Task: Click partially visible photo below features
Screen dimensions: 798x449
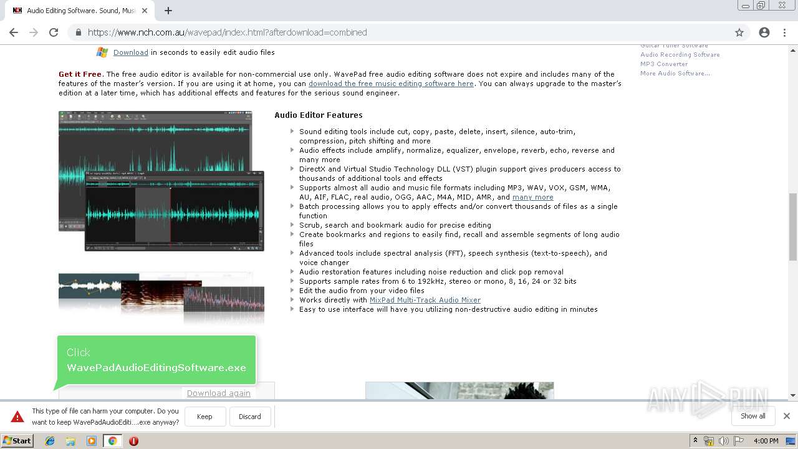Action: coord(459,390)
